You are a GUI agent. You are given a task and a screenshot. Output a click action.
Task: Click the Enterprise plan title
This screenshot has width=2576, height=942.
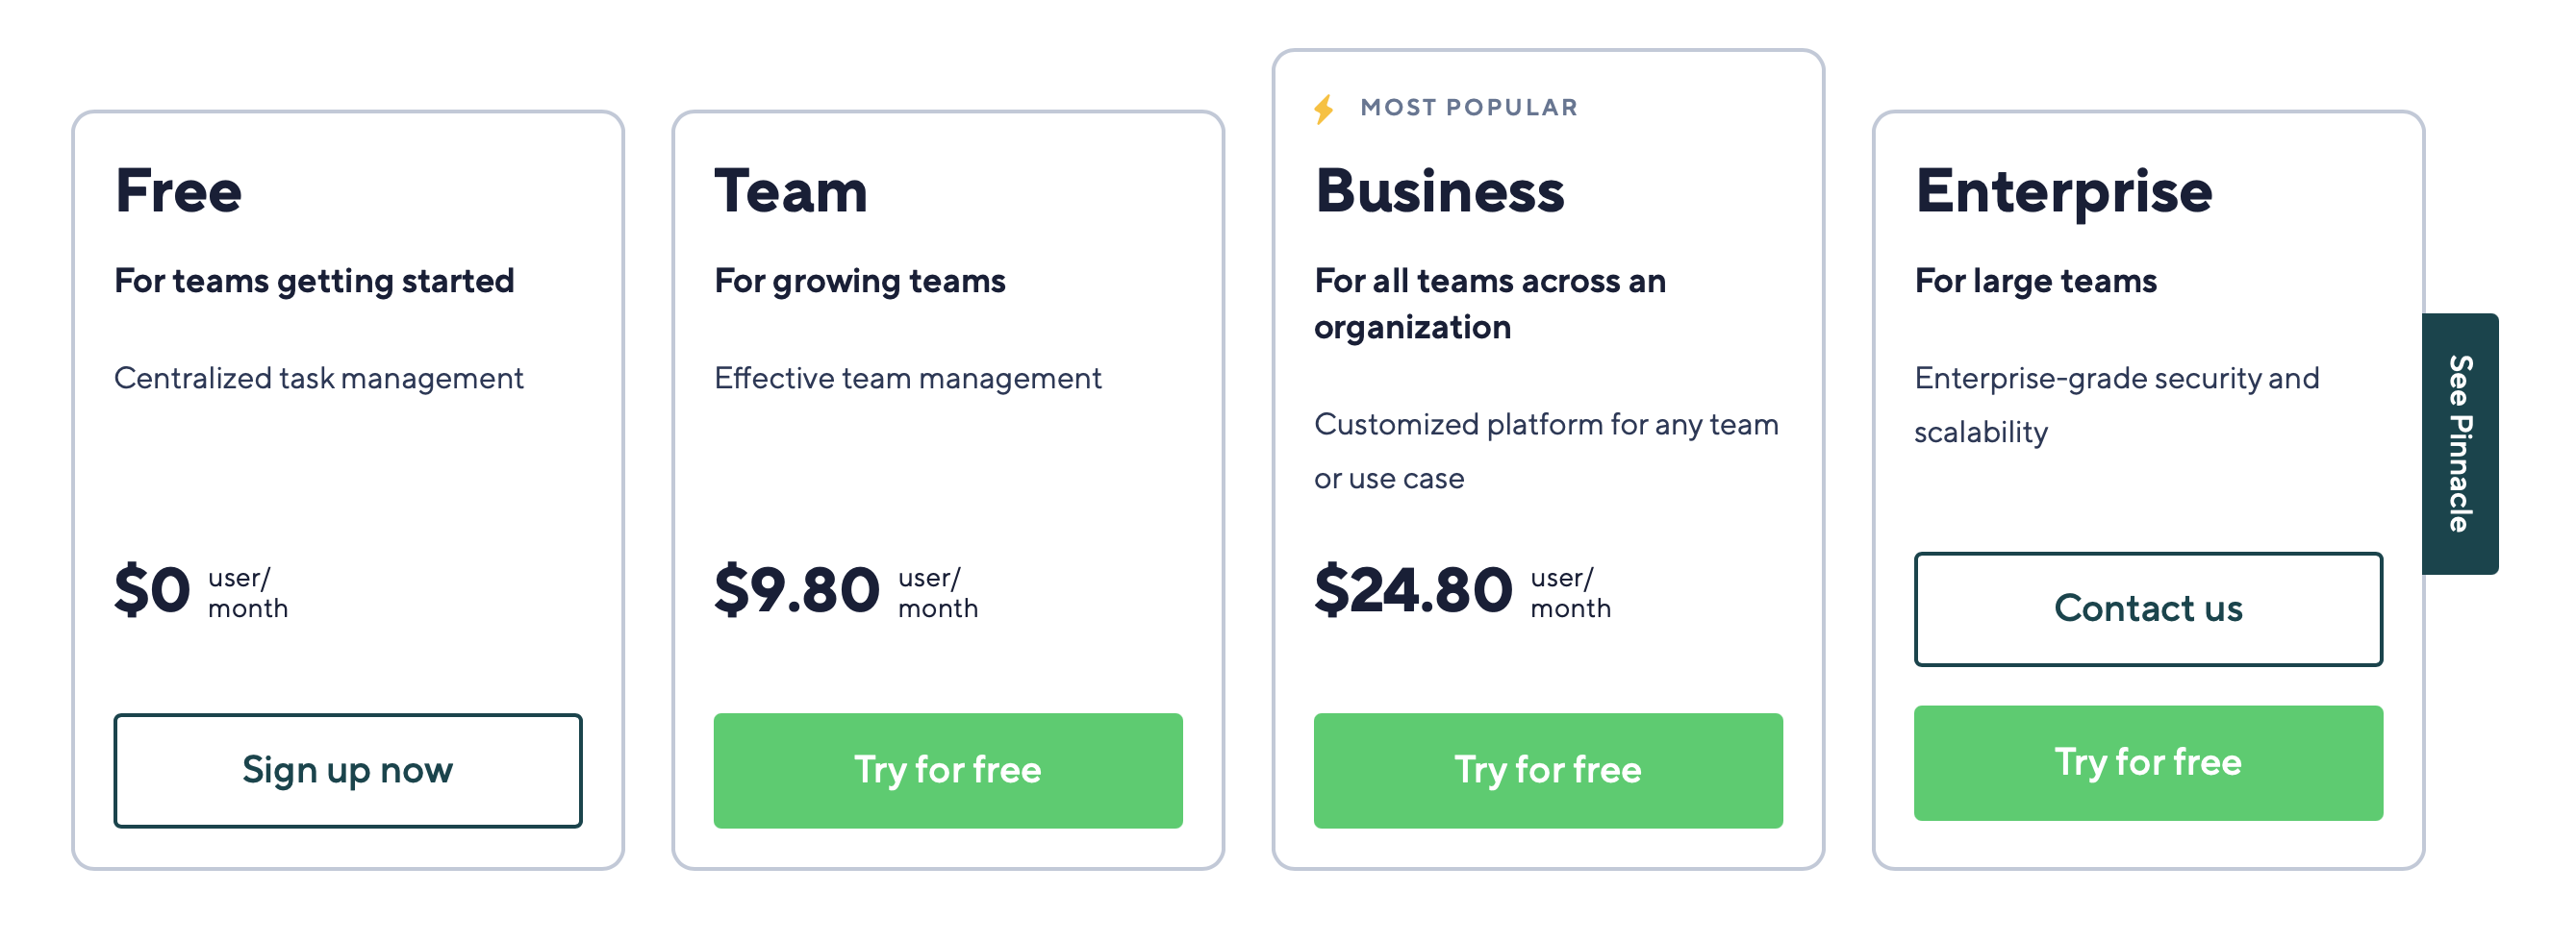point(2063,190)
